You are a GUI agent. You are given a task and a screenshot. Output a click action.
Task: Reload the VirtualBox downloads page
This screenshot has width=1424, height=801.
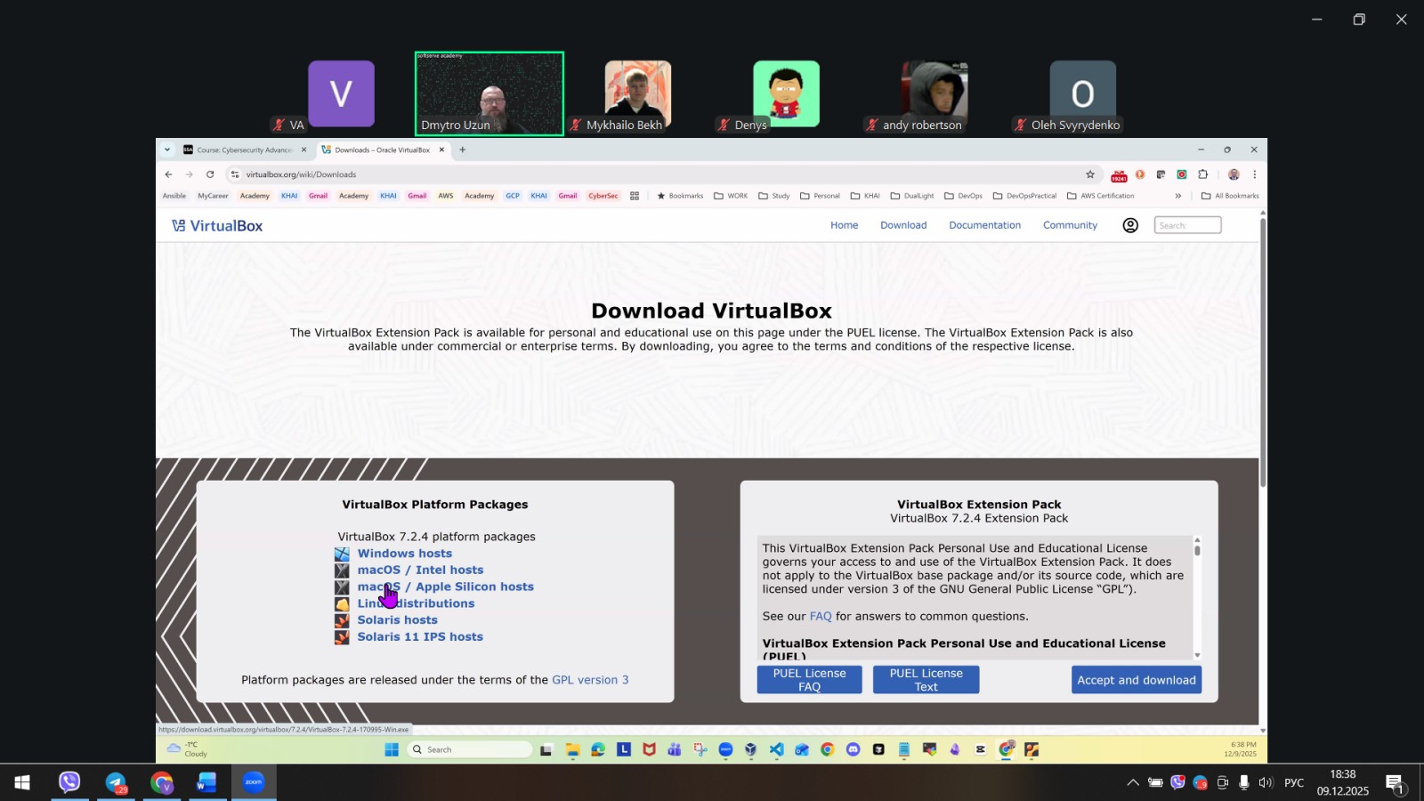click(210, 174)
